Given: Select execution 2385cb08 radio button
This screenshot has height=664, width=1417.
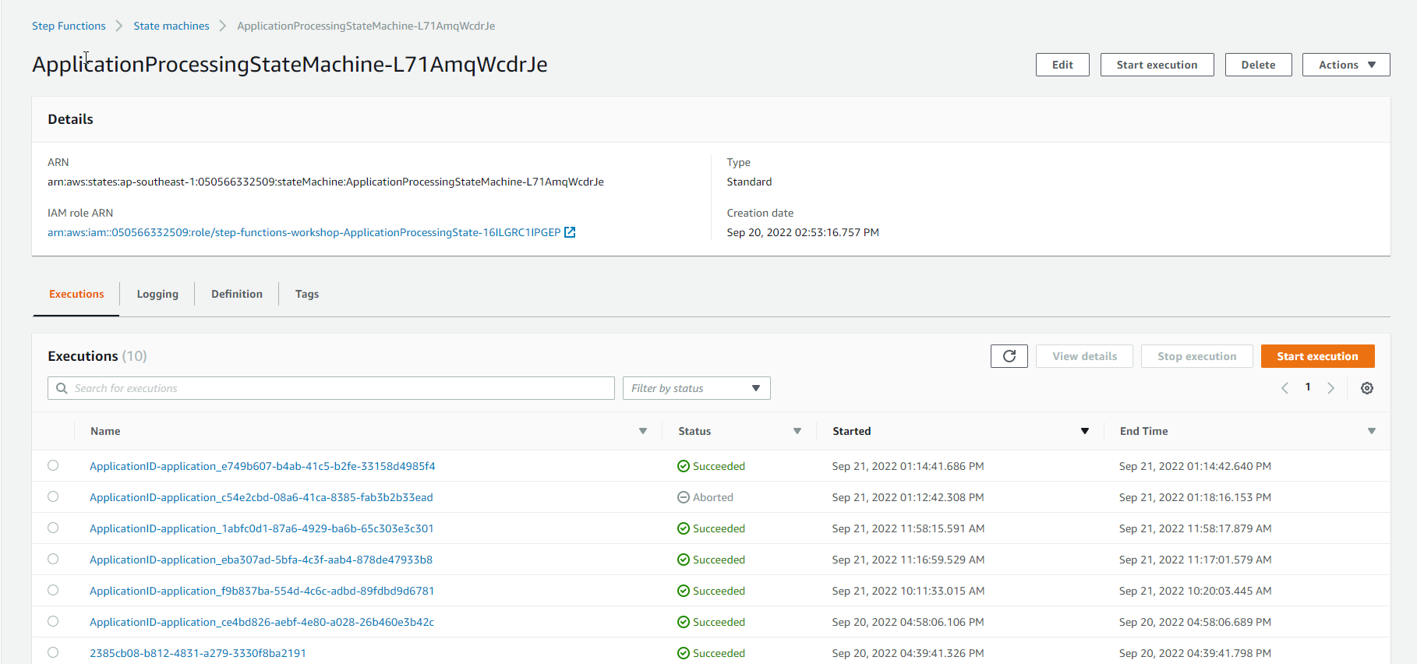Looking at the screenshot, I should (53, 652).
